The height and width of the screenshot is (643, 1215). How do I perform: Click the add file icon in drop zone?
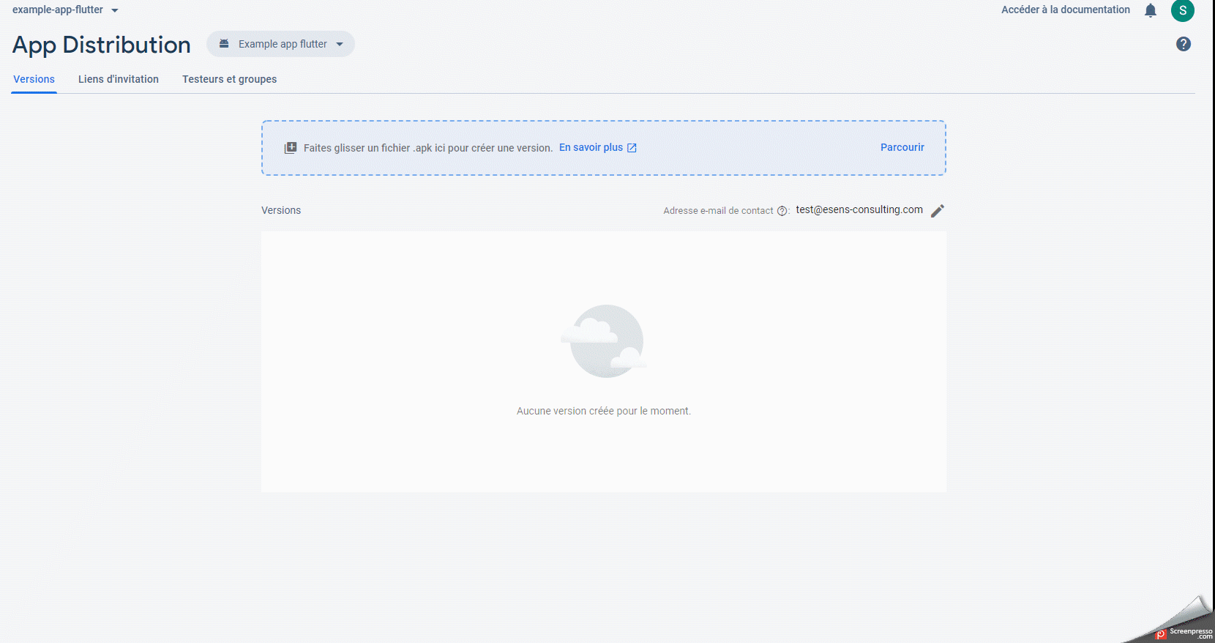click(x=291, y=148)
